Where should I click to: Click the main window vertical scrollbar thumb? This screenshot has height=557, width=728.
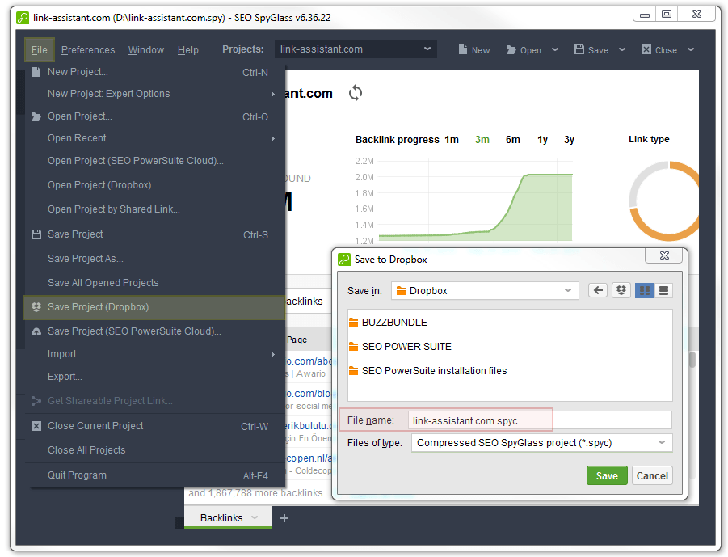tap(692, 360)
